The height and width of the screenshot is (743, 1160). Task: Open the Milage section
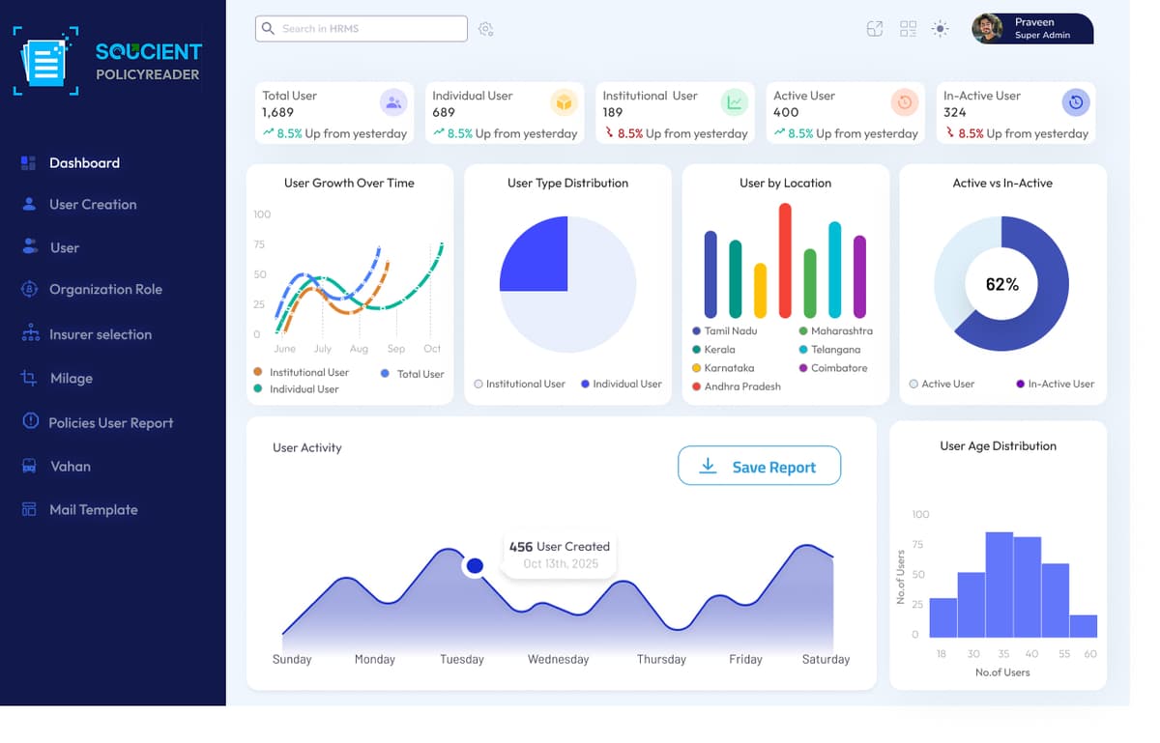click(x=72, y=378)
